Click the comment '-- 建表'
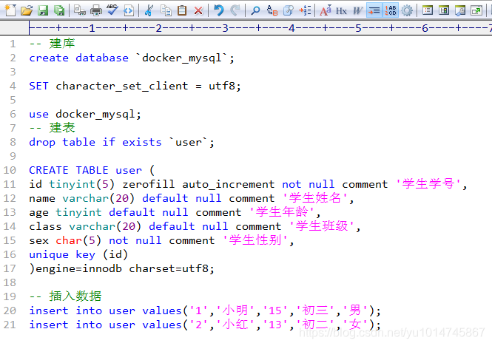The height and width of the screenshot is (346, 492). click(x=52, y=128)
